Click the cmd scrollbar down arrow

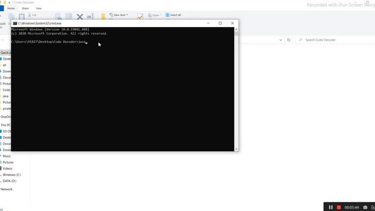(236, 149)
